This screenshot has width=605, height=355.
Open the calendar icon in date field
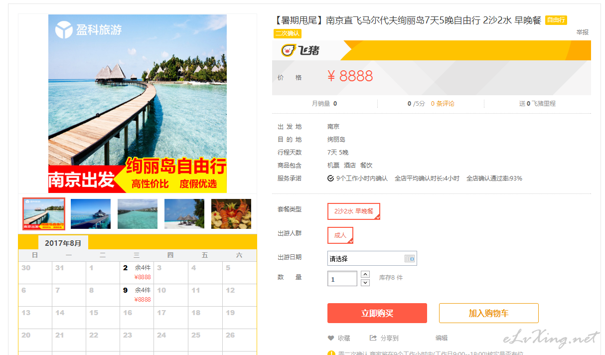point(410,258)
